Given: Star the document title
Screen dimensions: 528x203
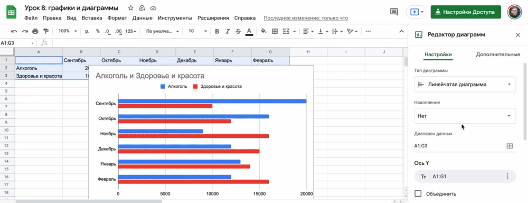Looking at the screenshot, I should pyautogui.click(x=131, y=8).
